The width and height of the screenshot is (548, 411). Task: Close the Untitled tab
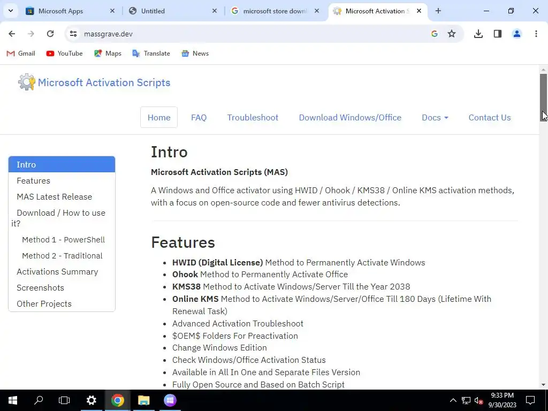point(215,11)
